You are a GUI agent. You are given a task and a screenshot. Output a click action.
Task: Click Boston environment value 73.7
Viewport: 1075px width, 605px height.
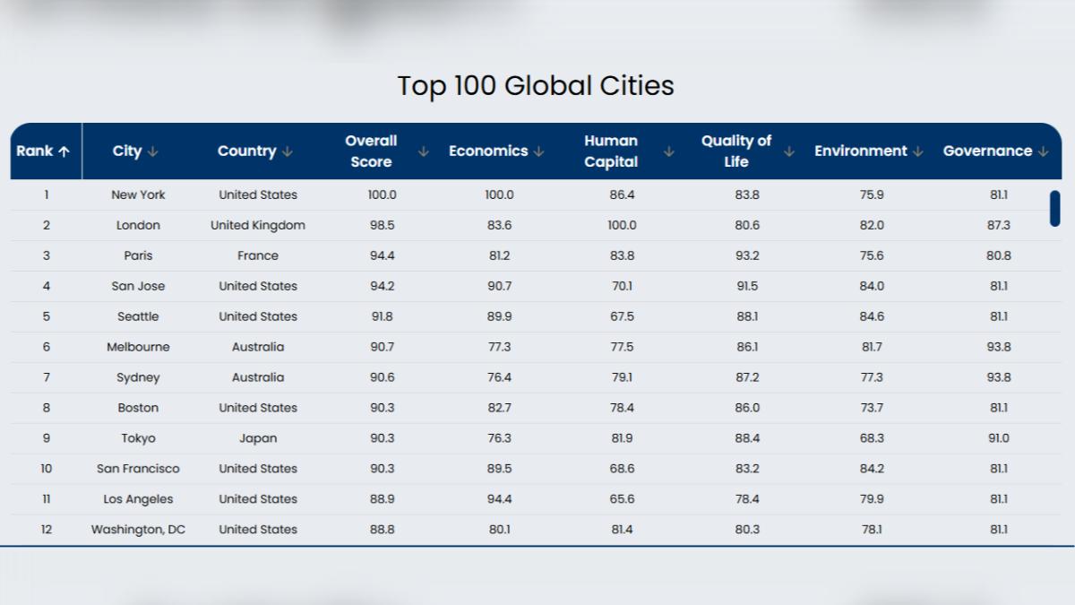[x=872, y=408]
